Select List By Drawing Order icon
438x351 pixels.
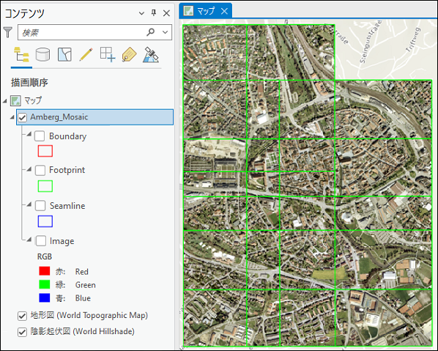[21, 54]
